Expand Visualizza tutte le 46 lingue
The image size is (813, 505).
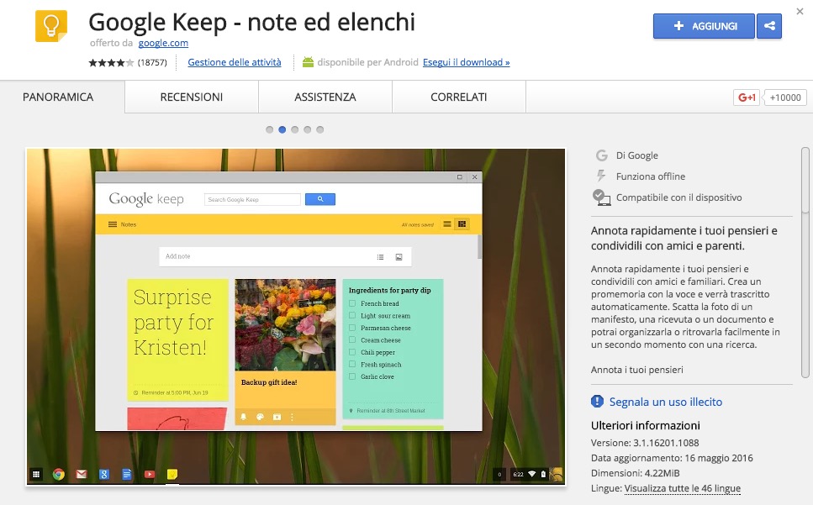click(682, 488)
